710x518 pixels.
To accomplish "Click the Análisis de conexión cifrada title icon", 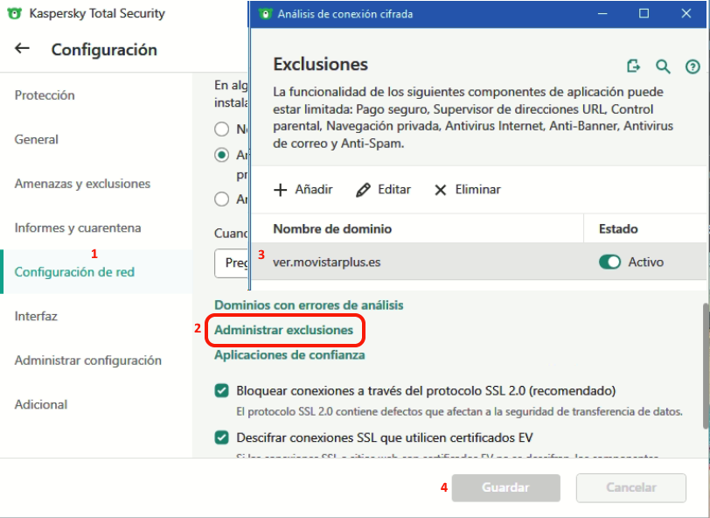I will 265,14.
